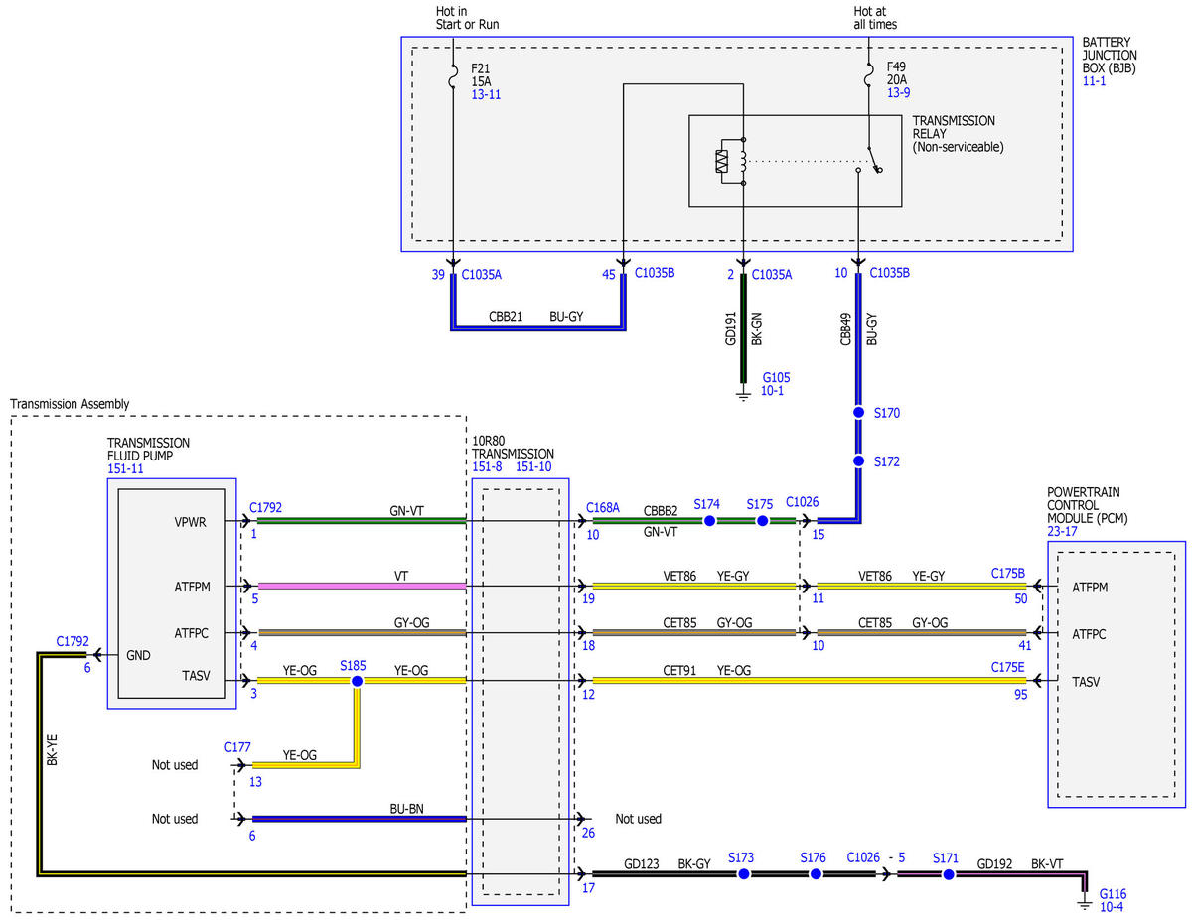Select the S185 splice dot
This screenshot has height=920, width=1192.
click(x=357, y=681)
